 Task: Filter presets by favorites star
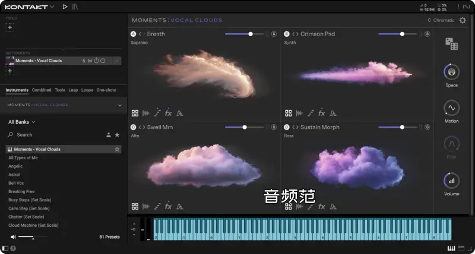117,135
